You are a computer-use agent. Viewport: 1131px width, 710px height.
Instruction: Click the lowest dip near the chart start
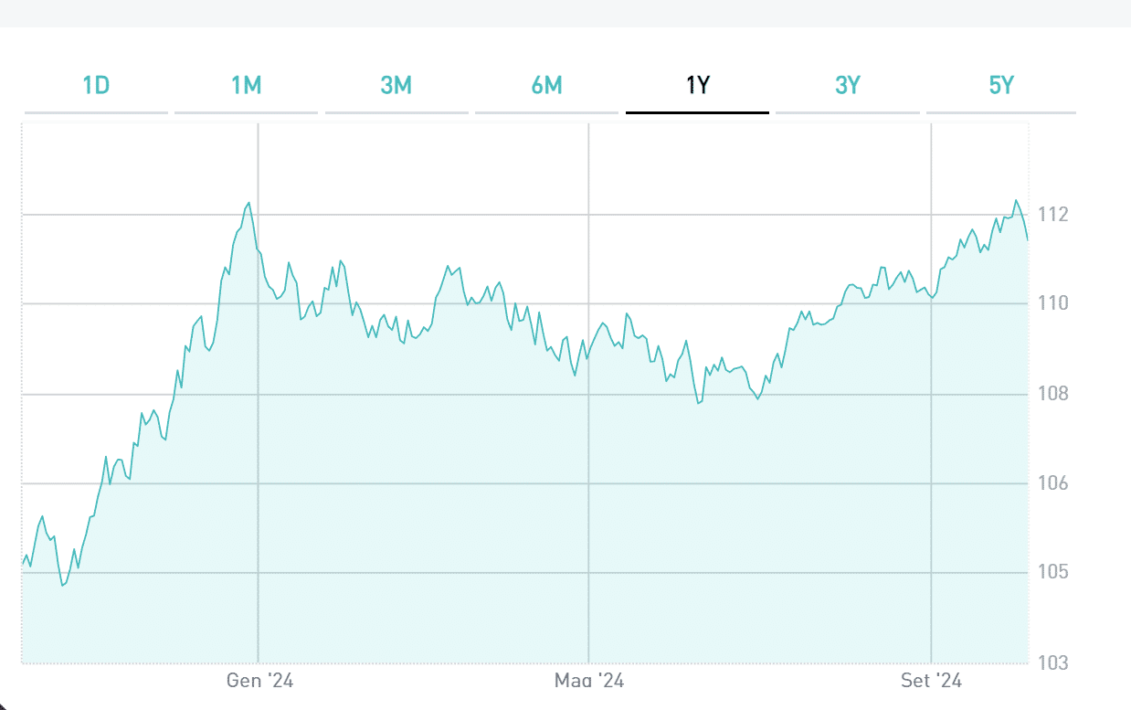[x=62, y=585]
